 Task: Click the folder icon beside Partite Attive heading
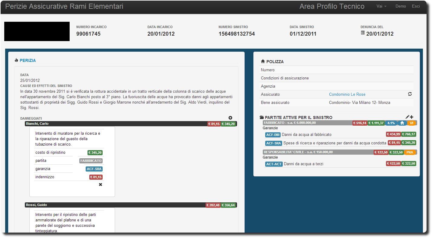click(262, 117)
